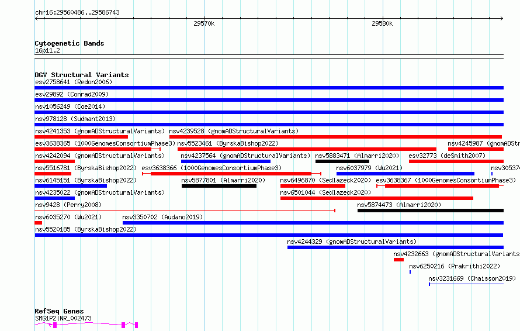Click the esv32773 (deSmith2007) label
The image size is (520, 331).
coord(447,156)
